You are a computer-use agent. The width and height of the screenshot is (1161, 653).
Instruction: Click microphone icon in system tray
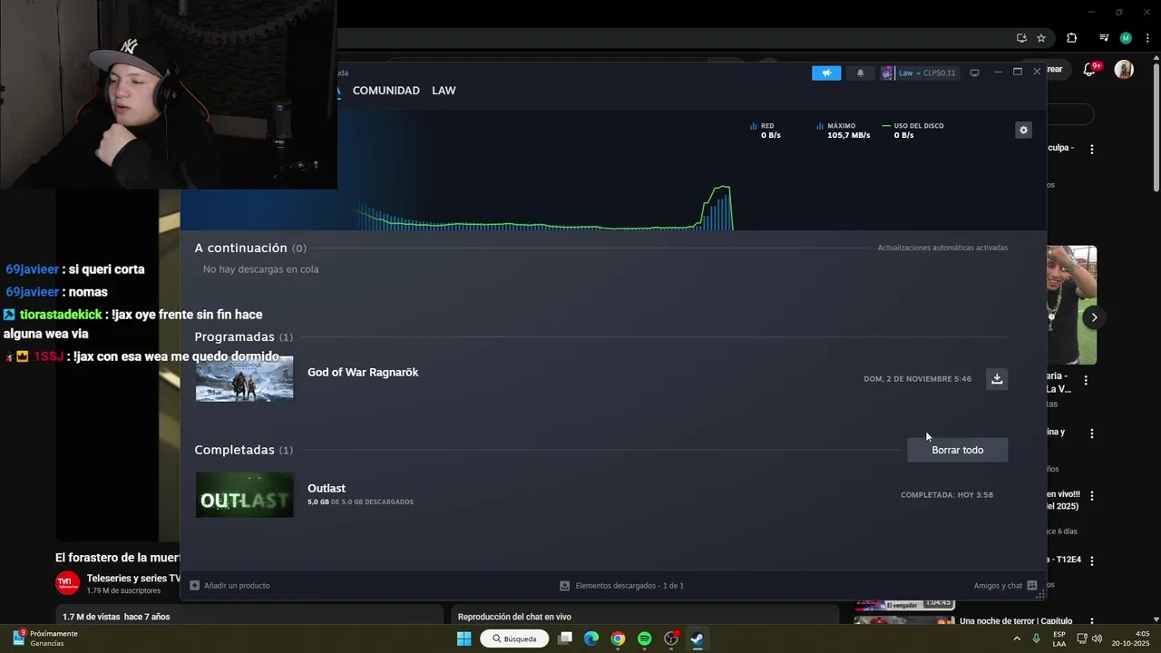click(1036, 638)
